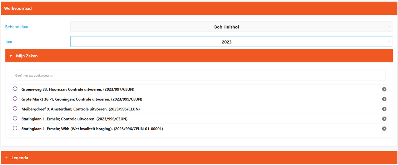The height and width of the screenshot is (165, 398).
Task: Click arrow icon for Meibergdreef 9, Amsterdam row
Action: [384, 109]
